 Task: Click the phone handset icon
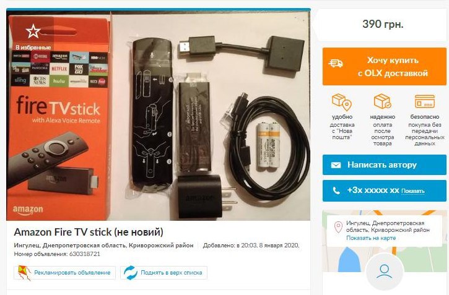(x=336, y=190)
